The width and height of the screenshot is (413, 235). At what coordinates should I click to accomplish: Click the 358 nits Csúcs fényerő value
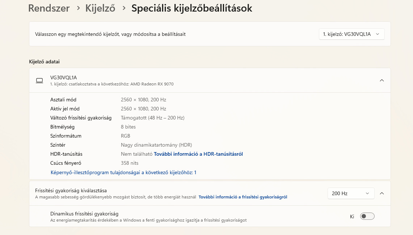pos(130,163)
